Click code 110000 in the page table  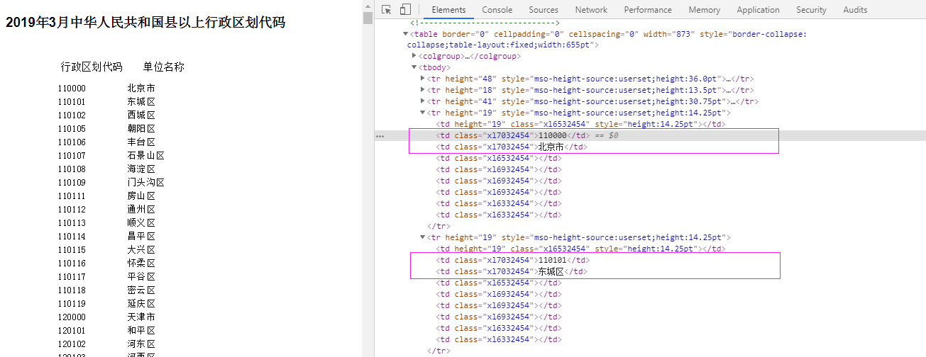72,89
